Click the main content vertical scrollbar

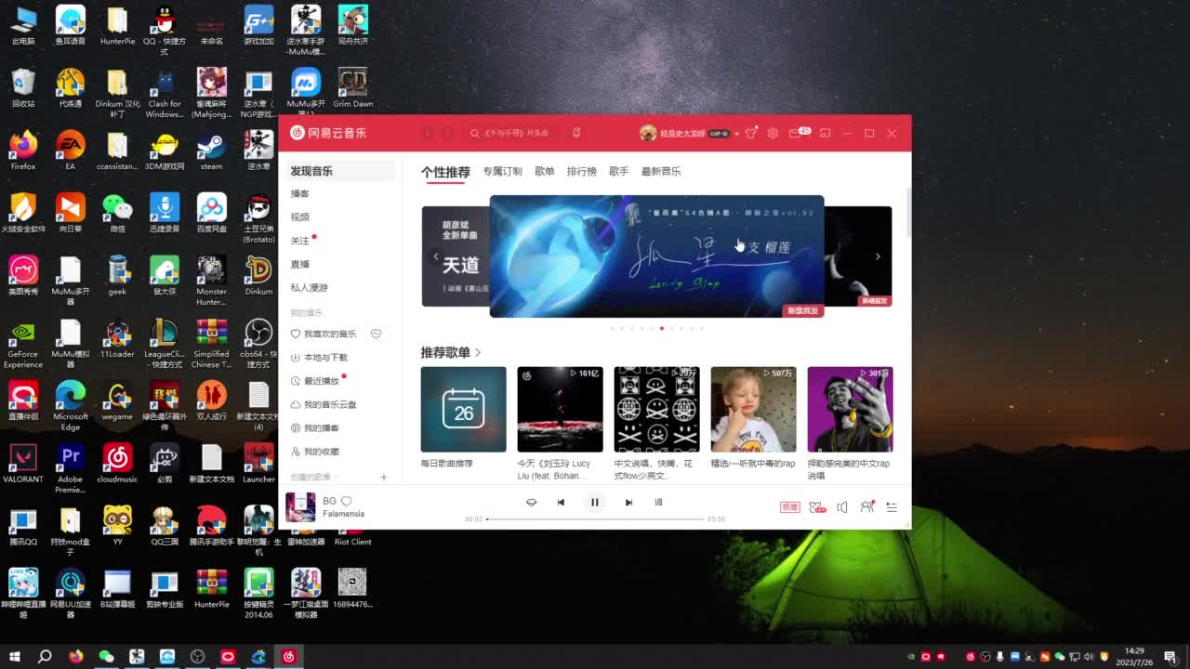click(x=907, y=214)
